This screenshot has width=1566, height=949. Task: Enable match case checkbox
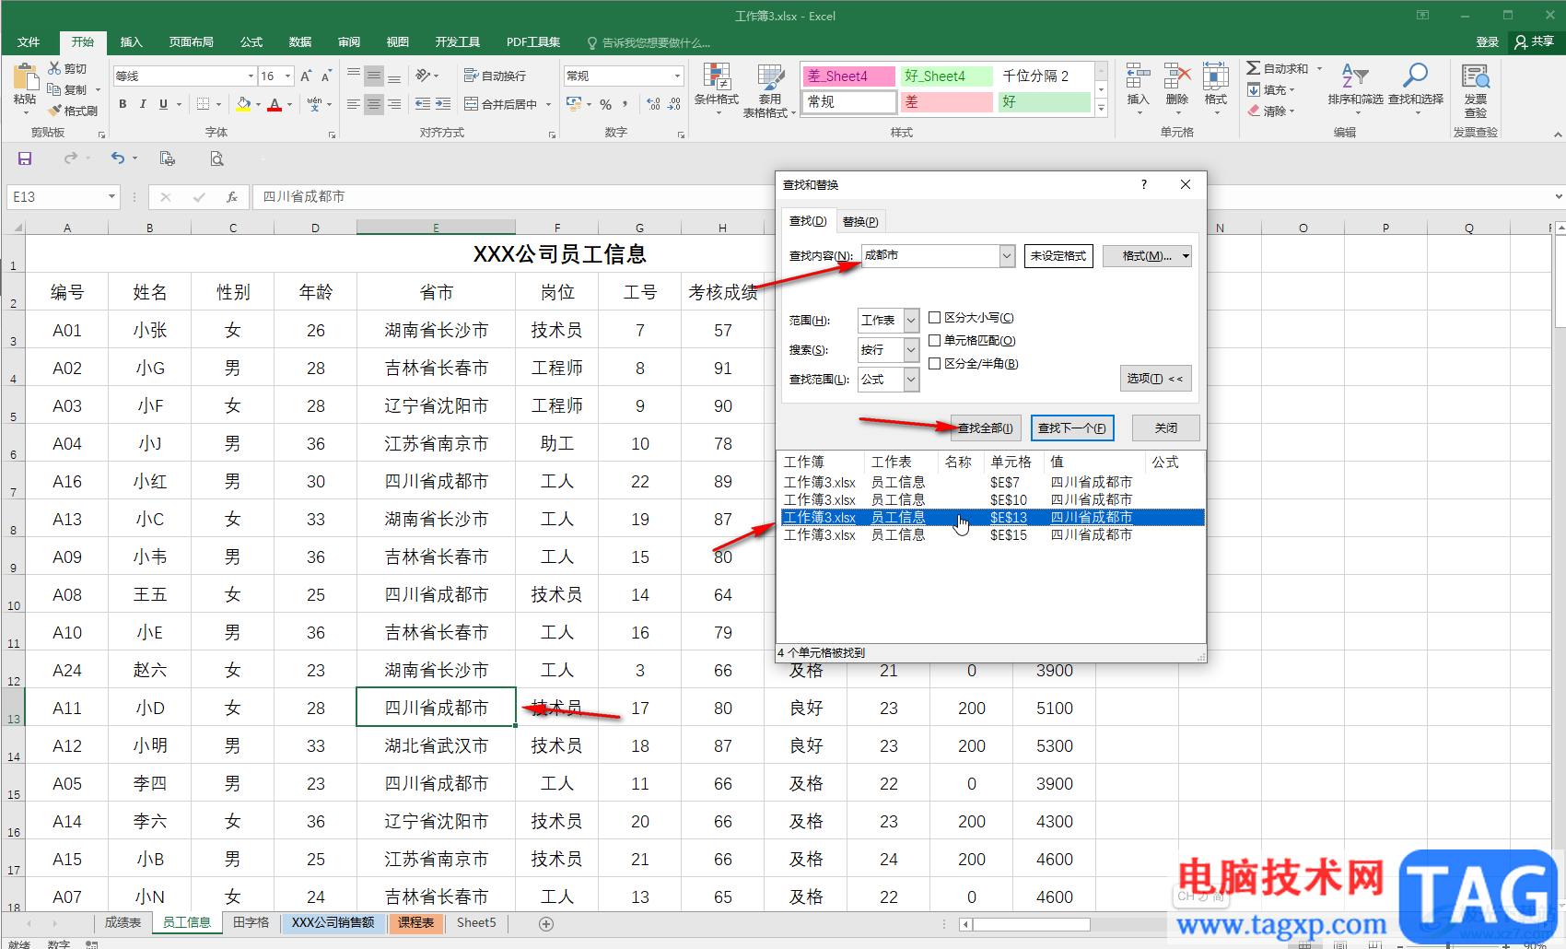[x=935, y=317]
